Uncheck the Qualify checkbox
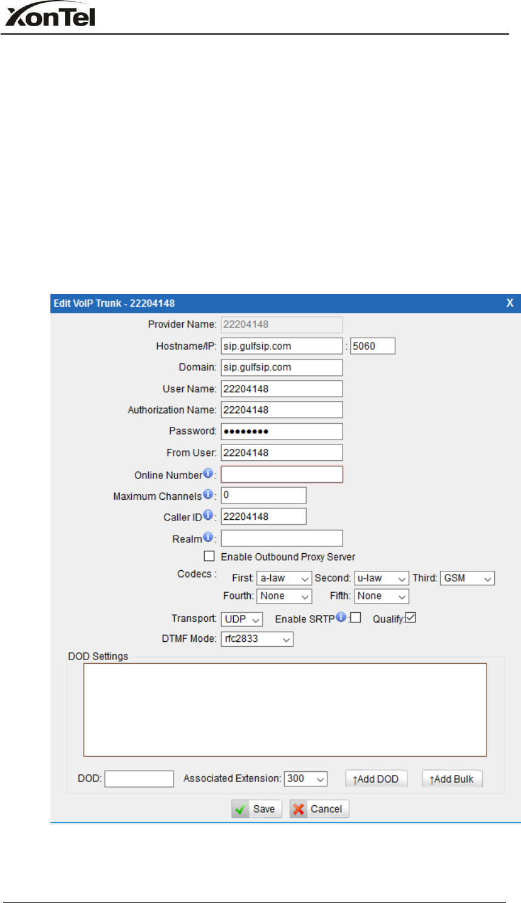The height and width of the screenshot is (903, 521). click(x=411, y=618)
